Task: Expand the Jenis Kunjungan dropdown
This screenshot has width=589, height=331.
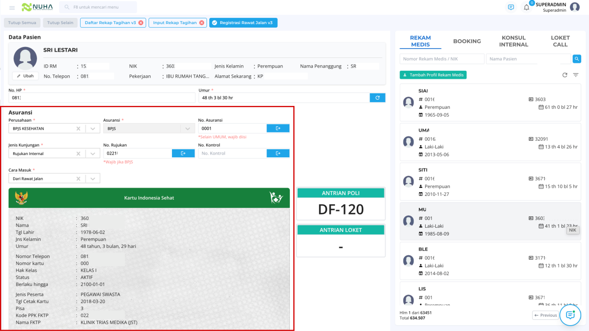Action: tap(93, 154)
